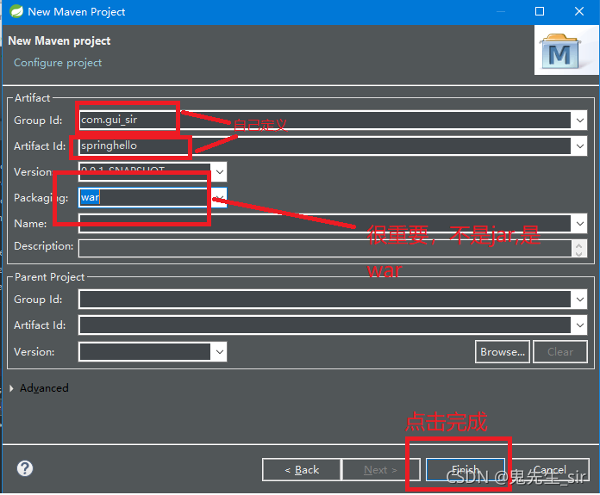Open the Packaging dropdown arrow
Image resolution: width=600 pixels, height=495 pixels.
point(220,198)
